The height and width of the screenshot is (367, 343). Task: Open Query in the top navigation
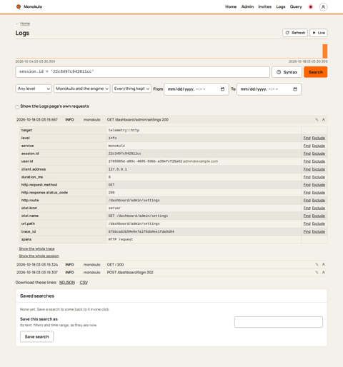pyautogui.click(x=296, y=6)
